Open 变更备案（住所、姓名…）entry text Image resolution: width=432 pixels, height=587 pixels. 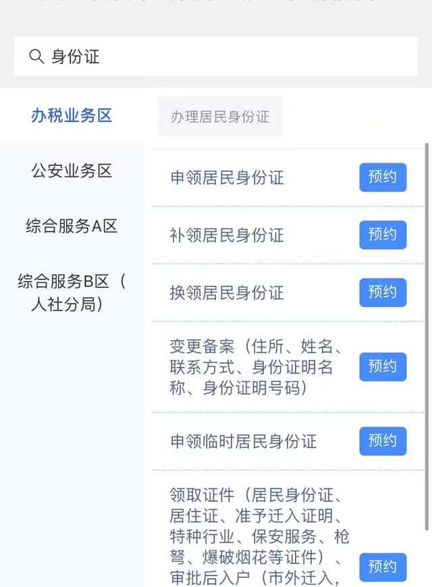click(x=256, y=367)
